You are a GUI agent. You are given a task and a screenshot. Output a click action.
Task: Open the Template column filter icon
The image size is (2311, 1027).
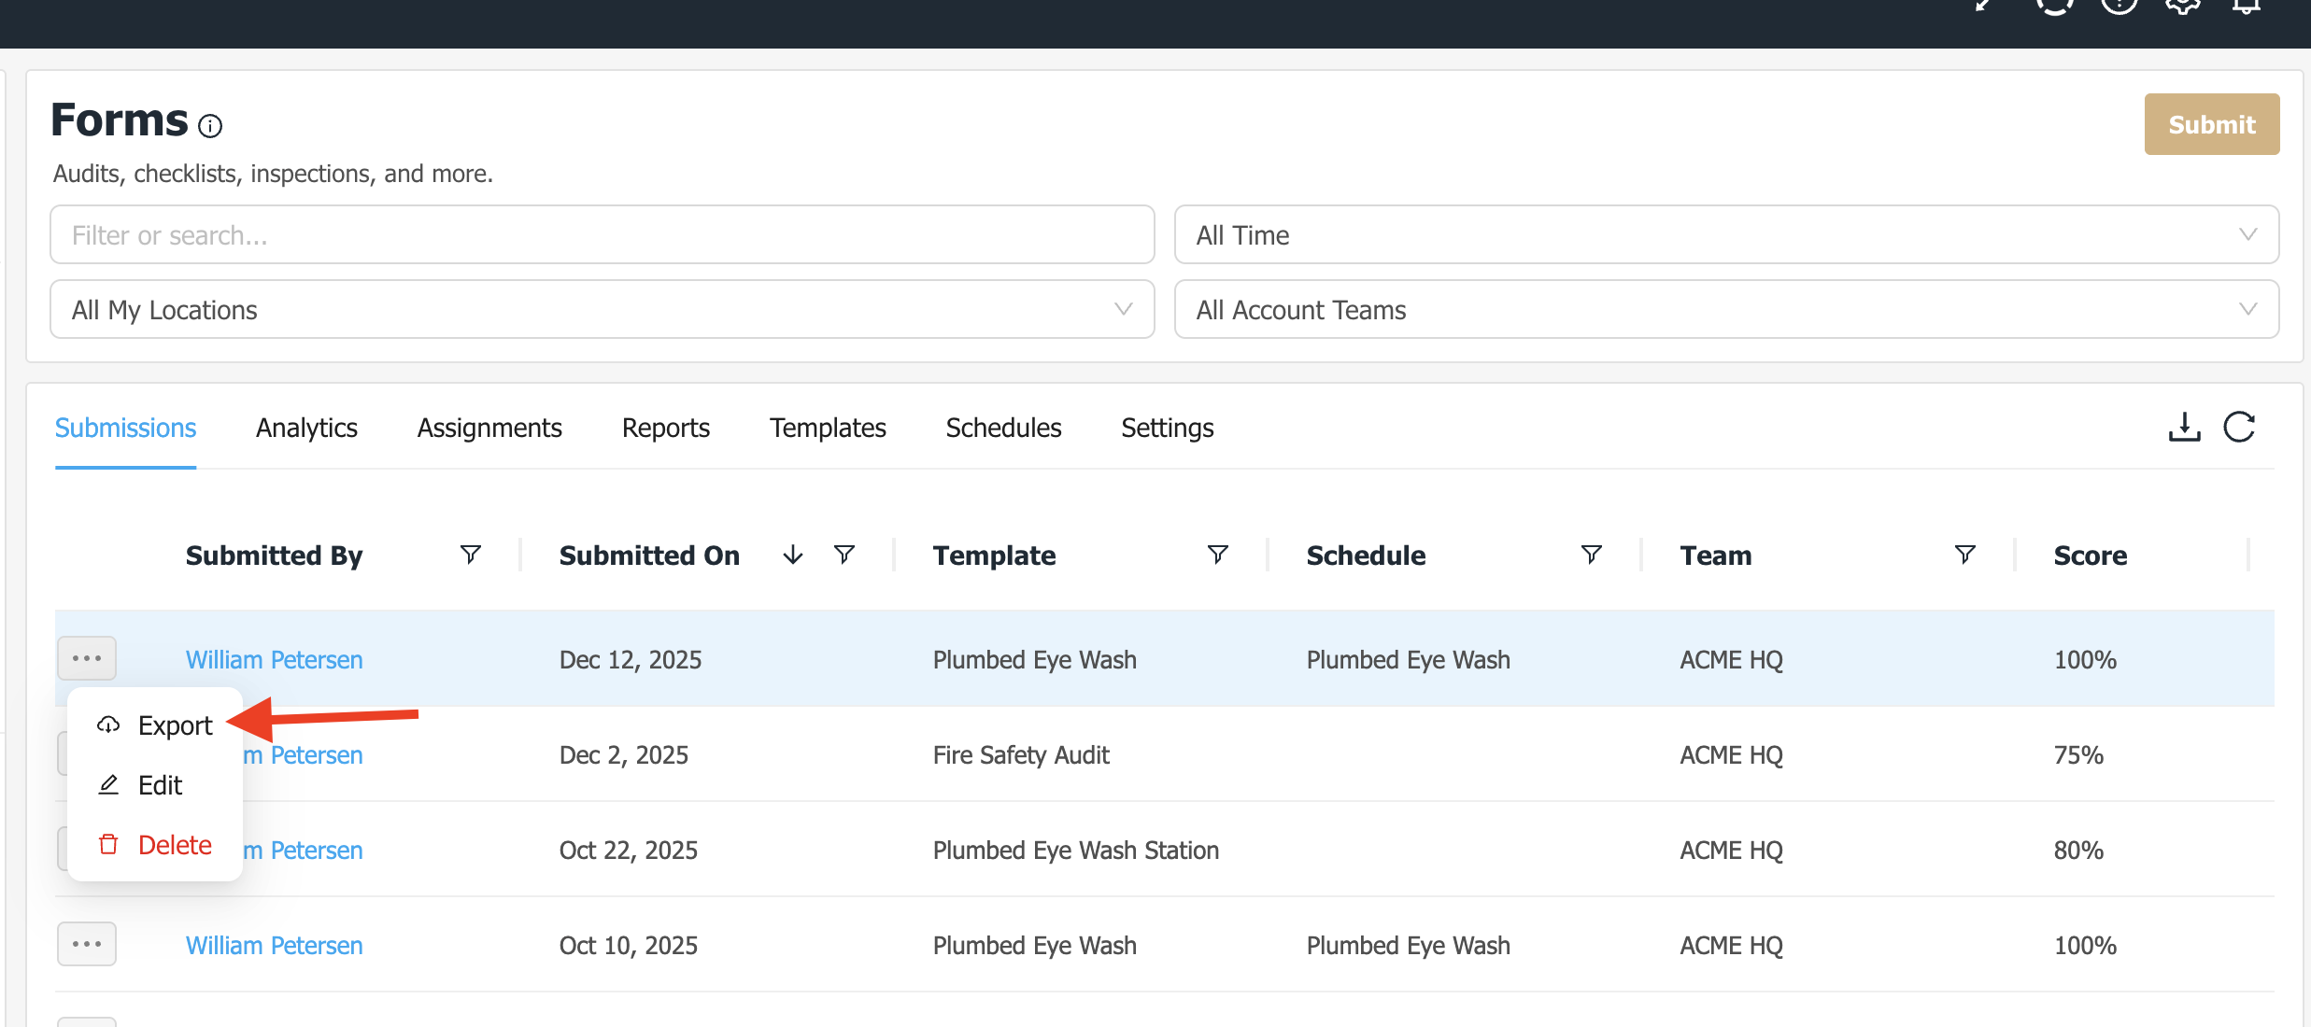click(1217, 555)
